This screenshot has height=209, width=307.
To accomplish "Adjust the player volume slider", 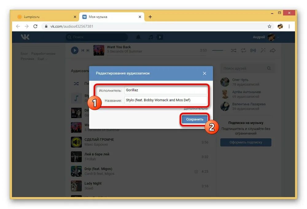I will (218, 50).
